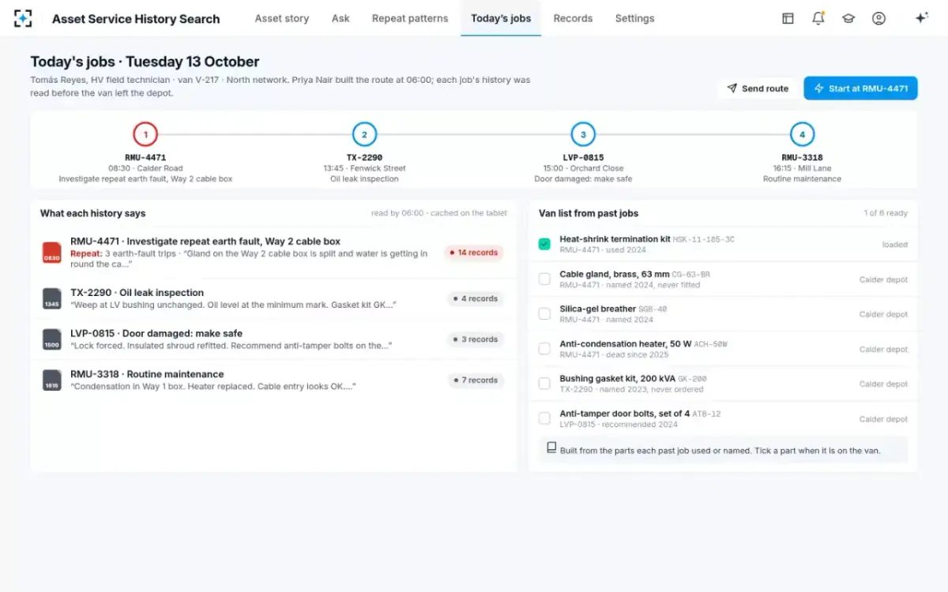
Task: Tick the Anti-tamper door bolts checkbox
Action: 544,418
